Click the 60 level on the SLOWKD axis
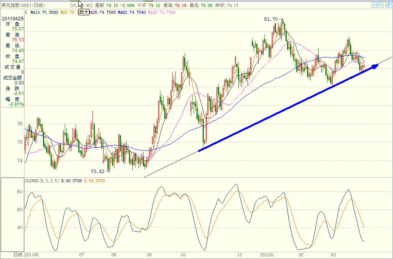Screen dimensions: 393x259 20,210
